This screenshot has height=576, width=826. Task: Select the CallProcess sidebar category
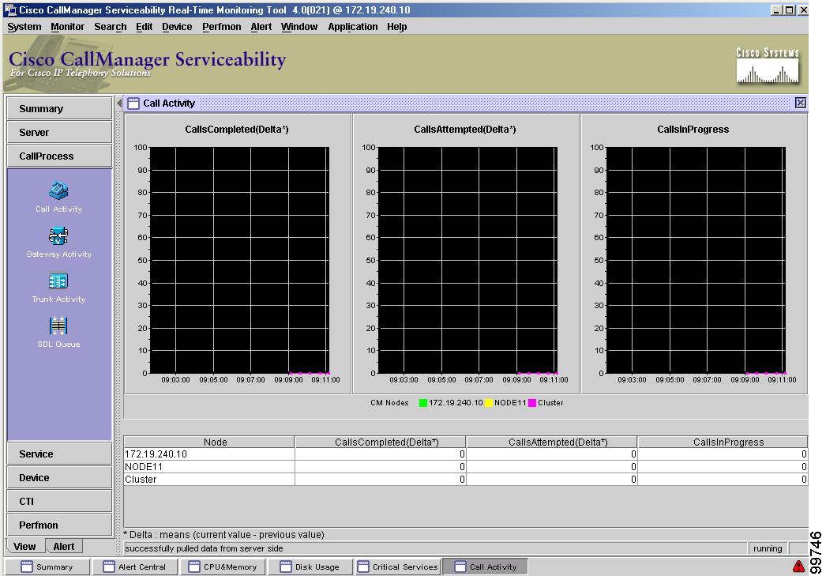tap(59, 156)
